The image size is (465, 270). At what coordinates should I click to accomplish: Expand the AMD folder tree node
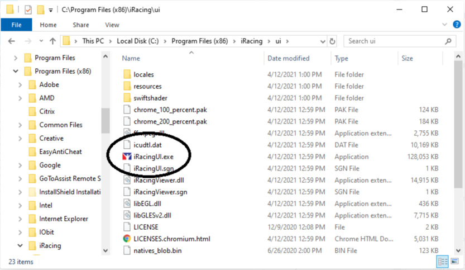click(x=20, y=98)
